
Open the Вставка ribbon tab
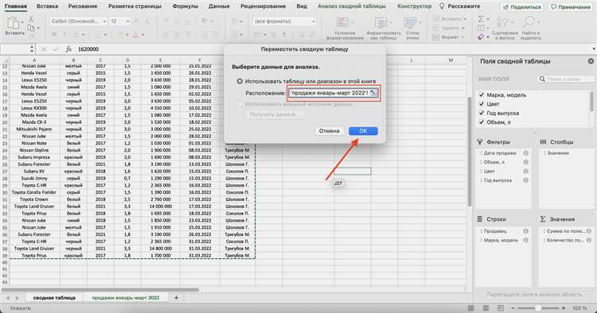coord(47,6)
